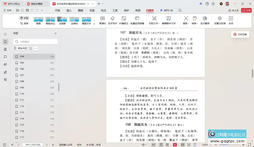Open the quick access toolbar dropdown arrow
254x147 pixels.
[42, 10]
